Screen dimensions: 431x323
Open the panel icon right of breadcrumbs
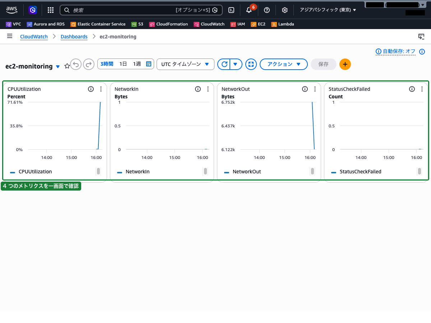421,37
